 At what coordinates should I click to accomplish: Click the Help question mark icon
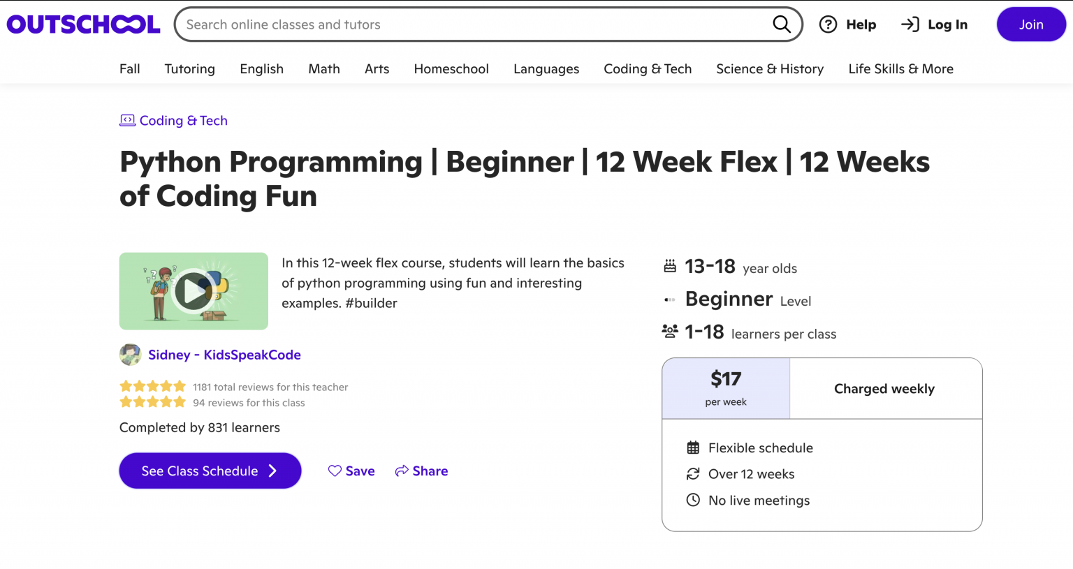tap(828, 24)
